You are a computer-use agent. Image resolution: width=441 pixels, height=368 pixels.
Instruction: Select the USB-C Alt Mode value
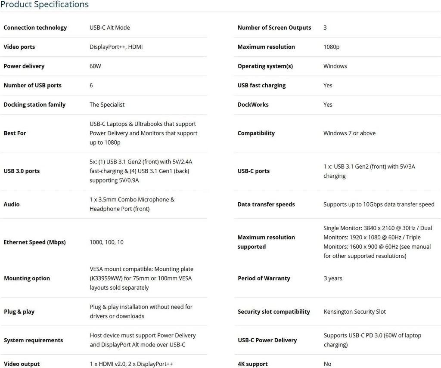(109, 28)
